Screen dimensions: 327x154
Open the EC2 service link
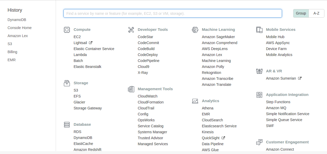click(77, 37)
